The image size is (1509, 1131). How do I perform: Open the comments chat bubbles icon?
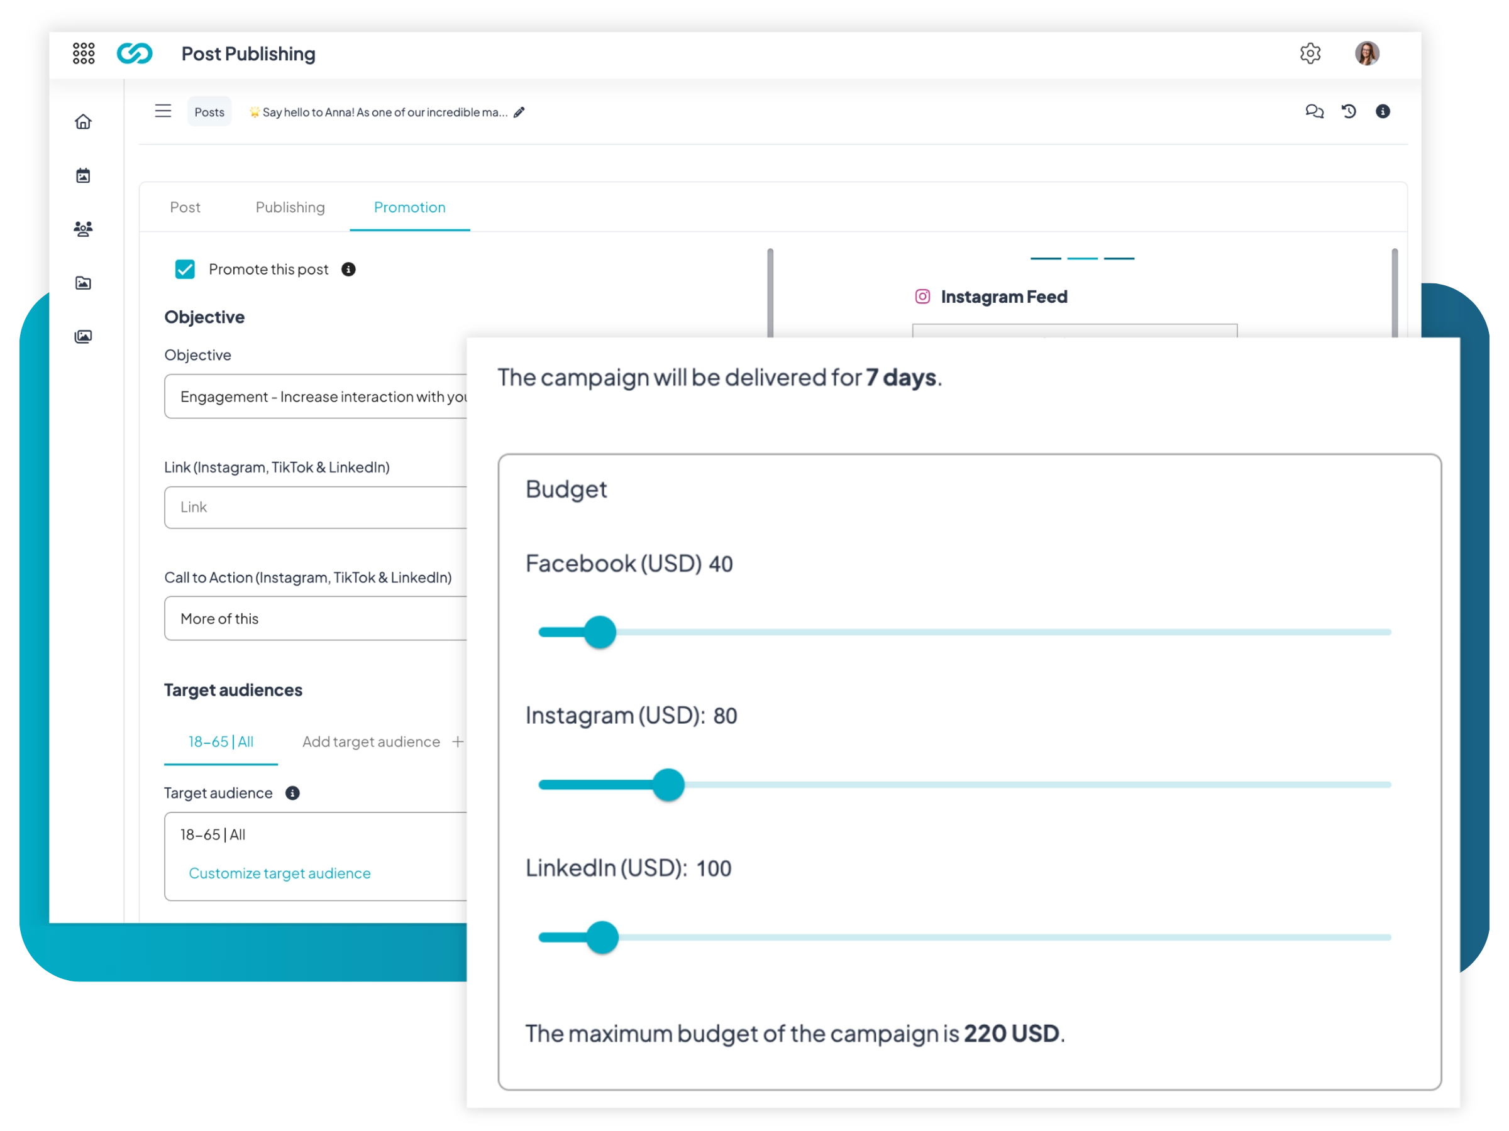pos(1314,112)
